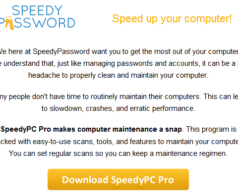Viewport: 238px width, 196px height.
Task: Click the words 'maintenance regimen'
Action: click(x=191, y=153)
